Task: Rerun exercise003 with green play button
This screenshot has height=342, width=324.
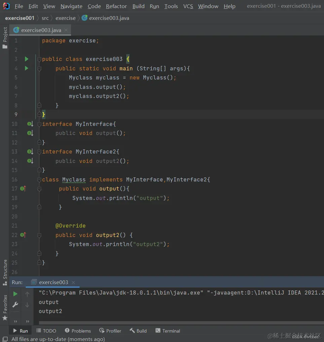Action: click(x=15, y=294)
